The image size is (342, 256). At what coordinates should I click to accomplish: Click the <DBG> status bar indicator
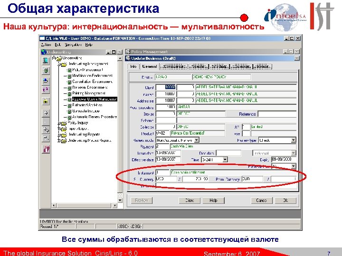(x=136, y=227)
